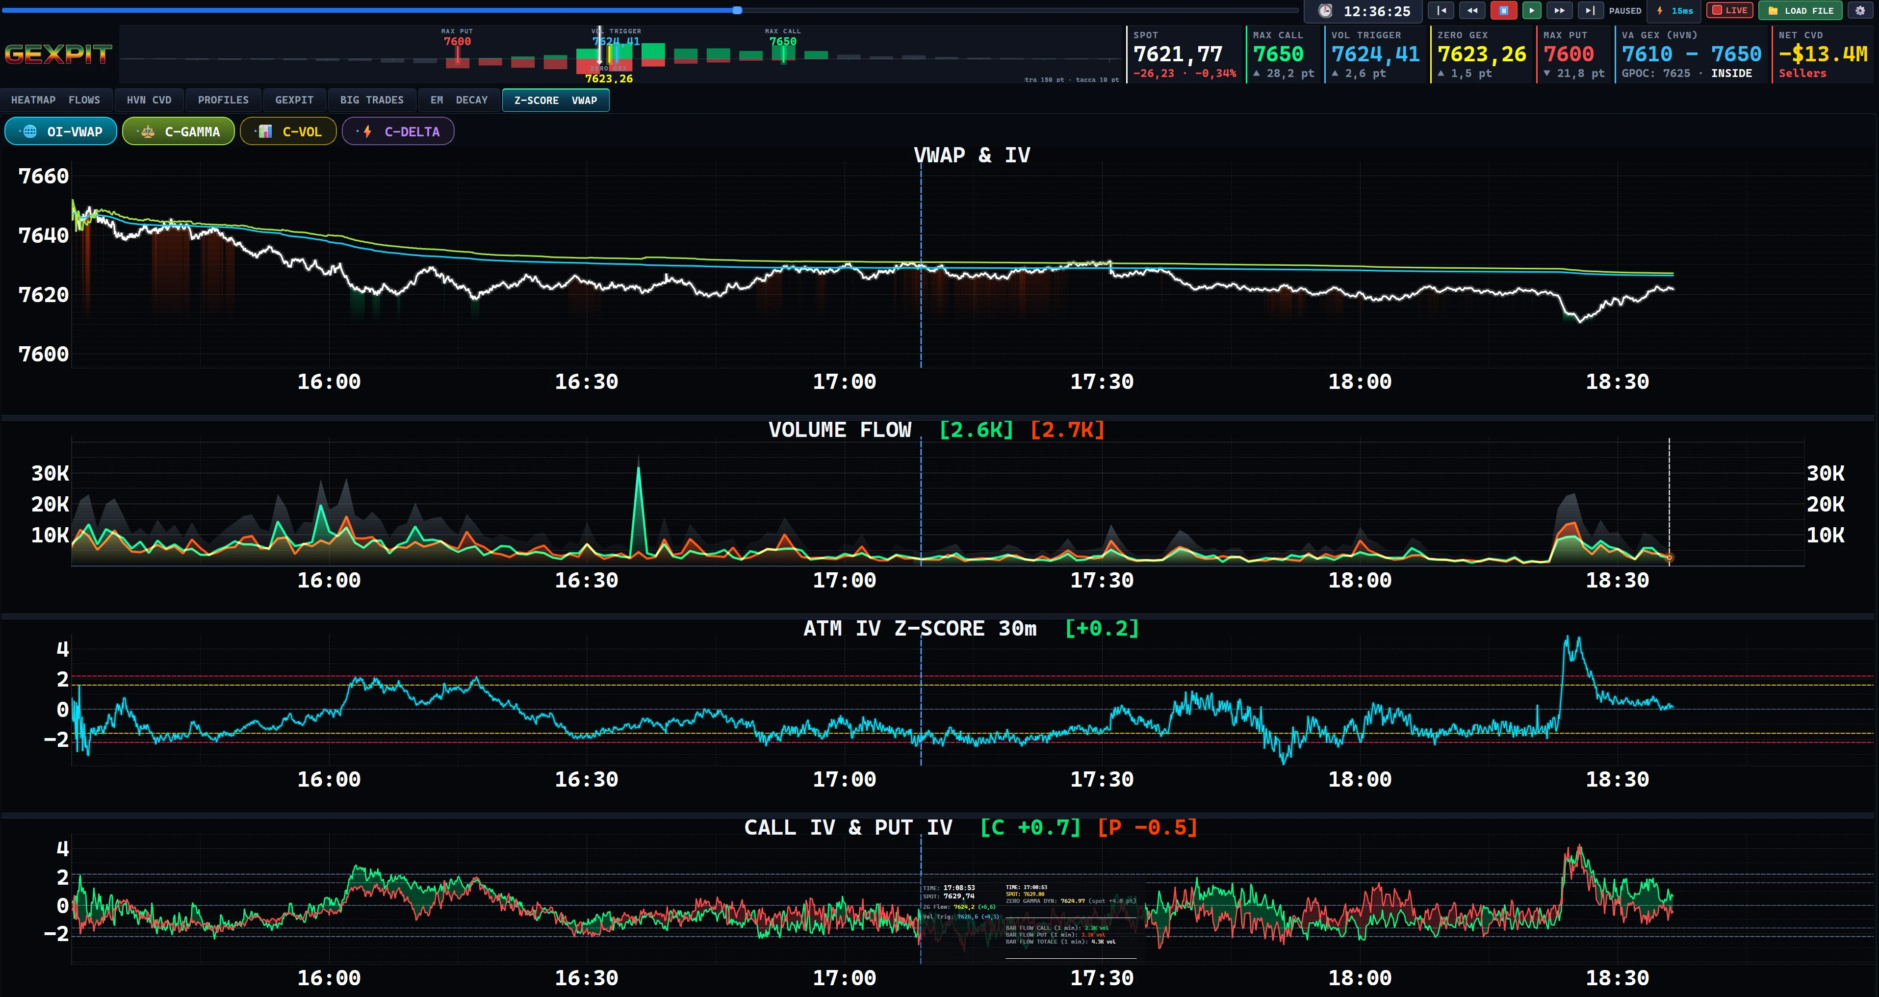Click the GEXPIT logo

point(58,54)
